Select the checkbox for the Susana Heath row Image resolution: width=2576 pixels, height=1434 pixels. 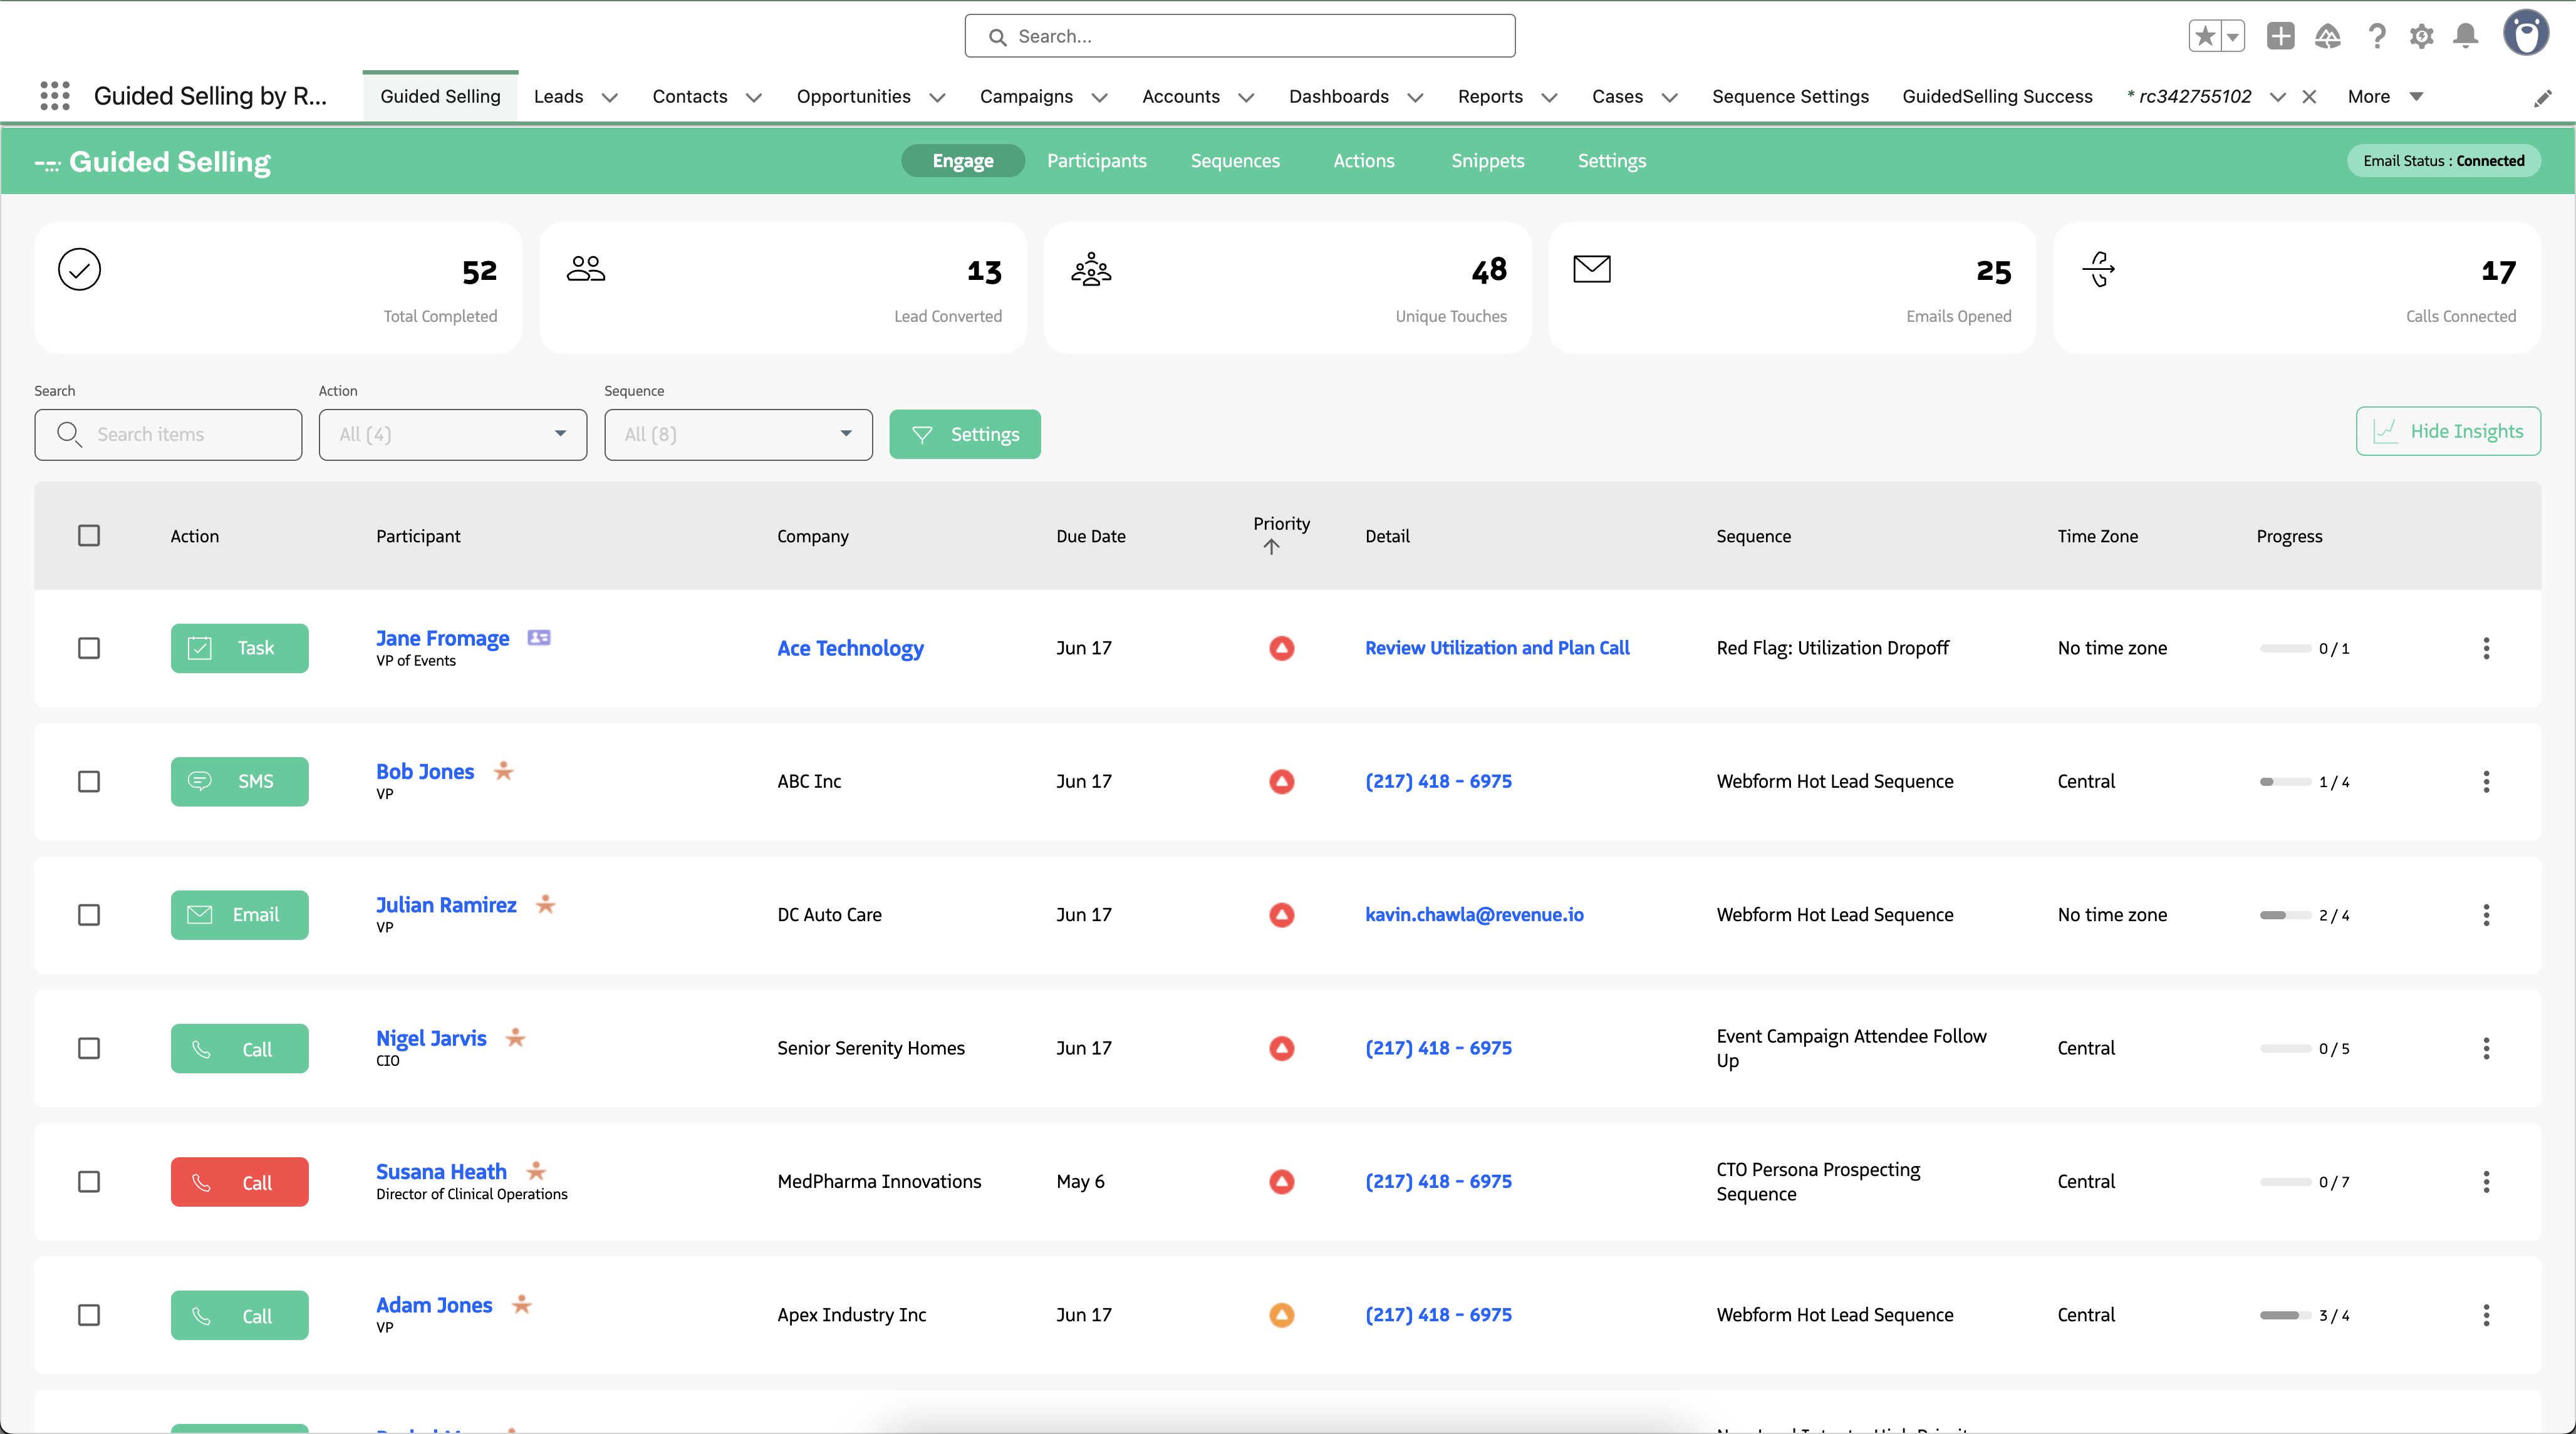click(x=89, y=1181)
